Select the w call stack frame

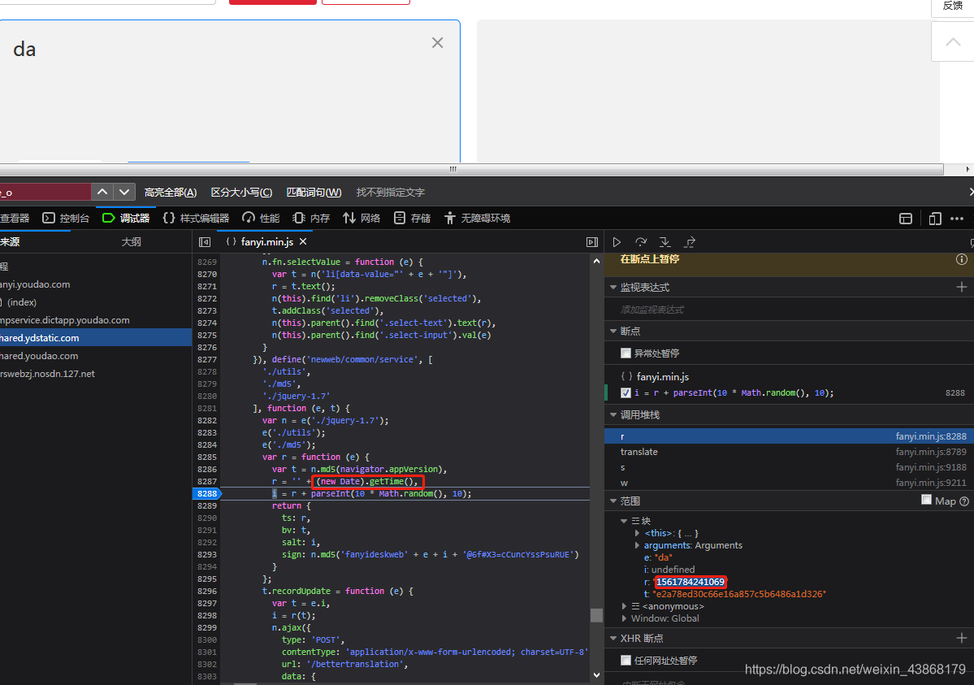(x=789, y=483)
